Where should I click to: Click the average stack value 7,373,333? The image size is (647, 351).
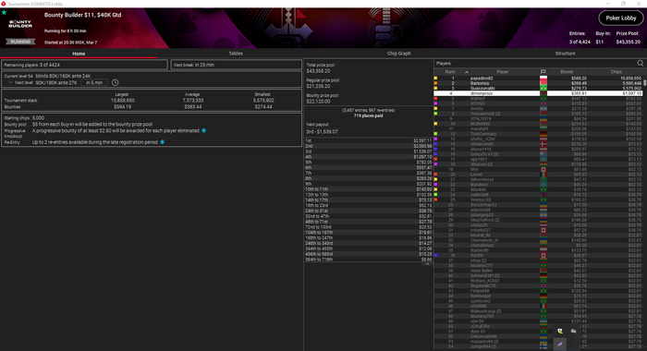coord(192,101)
